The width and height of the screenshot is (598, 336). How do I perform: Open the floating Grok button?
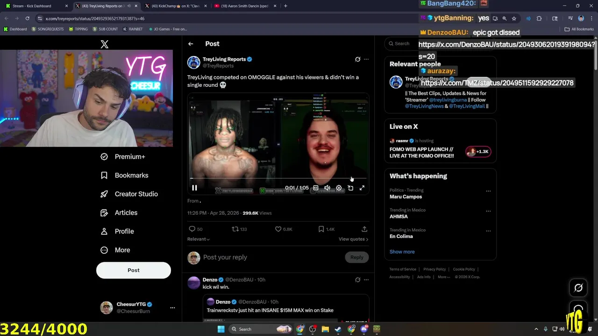tap(578, 288)
